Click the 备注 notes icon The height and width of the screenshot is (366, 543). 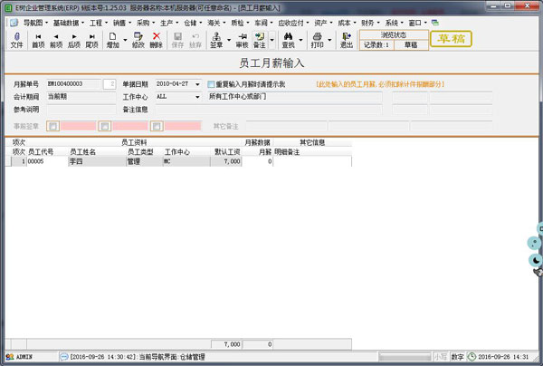(260, 36)
